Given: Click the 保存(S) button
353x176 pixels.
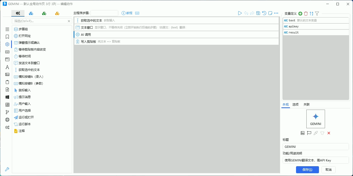Looking at the screenshot, I should (307, 170).
